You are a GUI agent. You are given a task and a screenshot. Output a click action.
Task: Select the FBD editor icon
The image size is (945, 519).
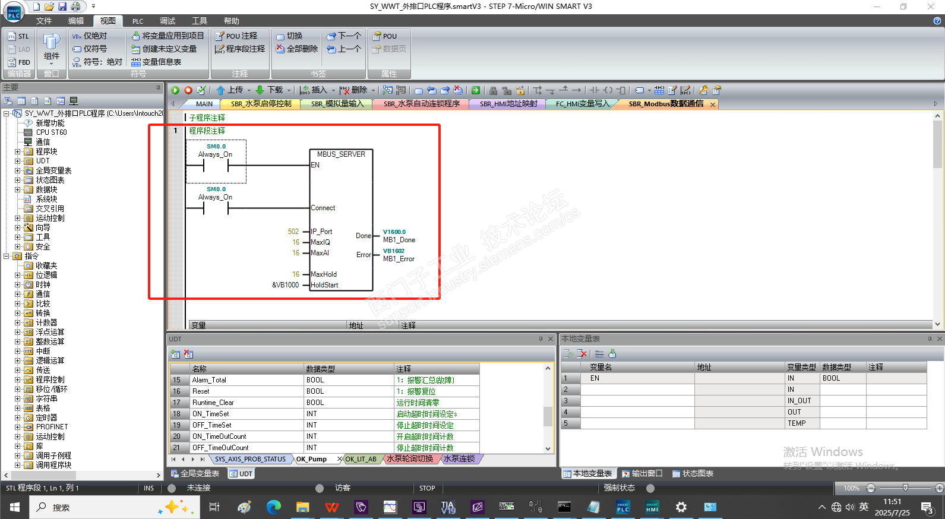[18, 62]
